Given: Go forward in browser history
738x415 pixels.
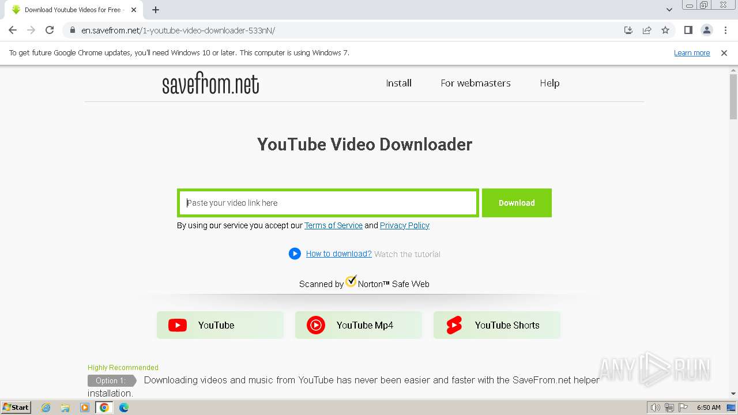Looking at the screenshot, I should (x=31, y=30).
